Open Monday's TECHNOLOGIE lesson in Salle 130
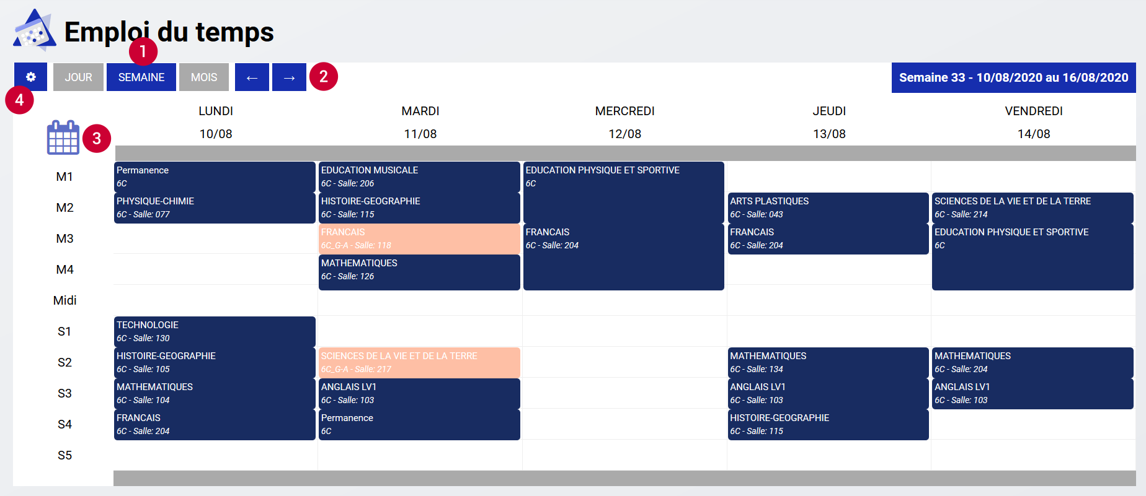 click(x=215, y=331)
